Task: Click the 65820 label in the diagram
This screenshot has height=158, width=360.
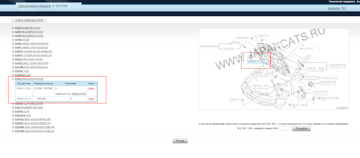Action: 251,61
